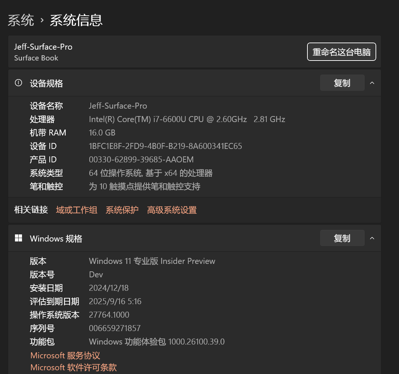Click the Dev version value

click(96, 275)
